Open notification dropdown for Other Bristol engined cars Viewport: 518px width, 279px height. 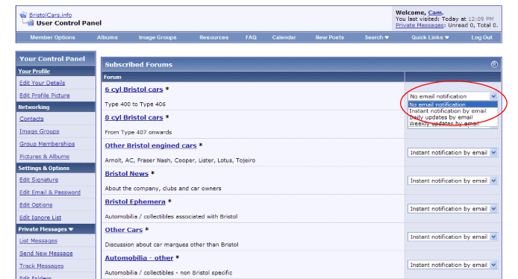[x=452, y=152]
